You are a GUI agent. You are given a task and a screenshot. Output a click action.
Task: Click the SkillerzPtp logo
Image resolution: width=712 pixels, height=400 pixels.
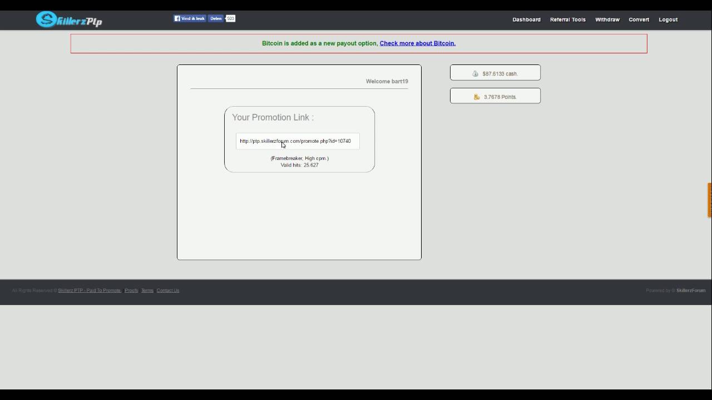point(69,19)
